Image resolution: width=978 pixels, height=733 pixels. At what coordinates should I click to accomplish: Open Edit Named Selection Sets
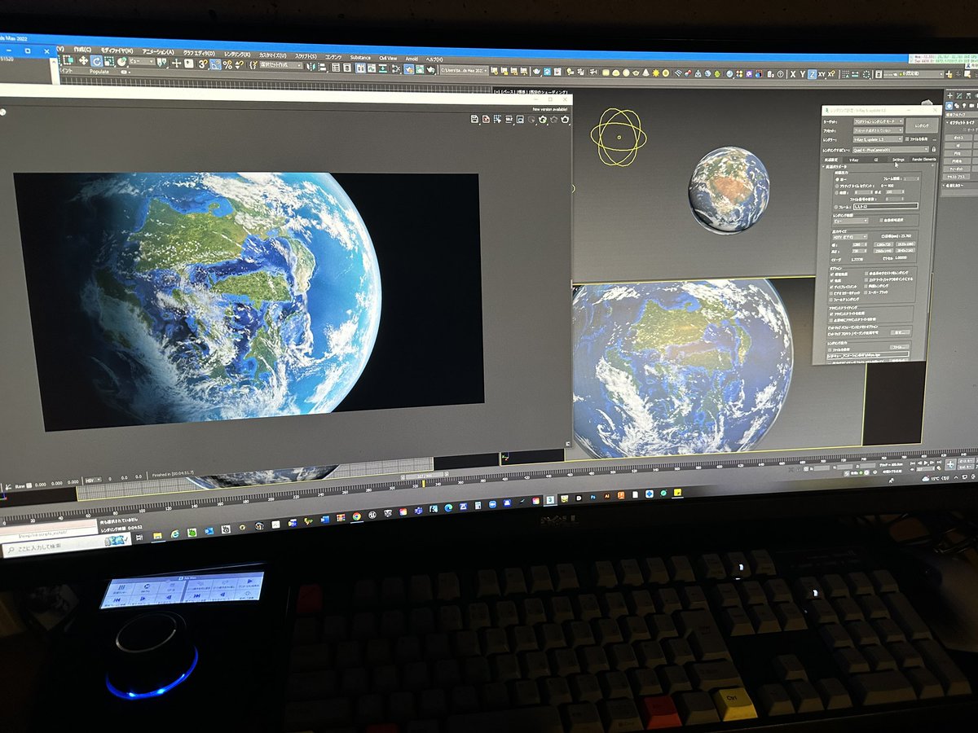[x=253, y=64]
